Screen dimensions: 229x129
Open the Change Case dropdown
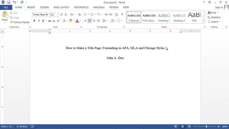click(72, 14)
